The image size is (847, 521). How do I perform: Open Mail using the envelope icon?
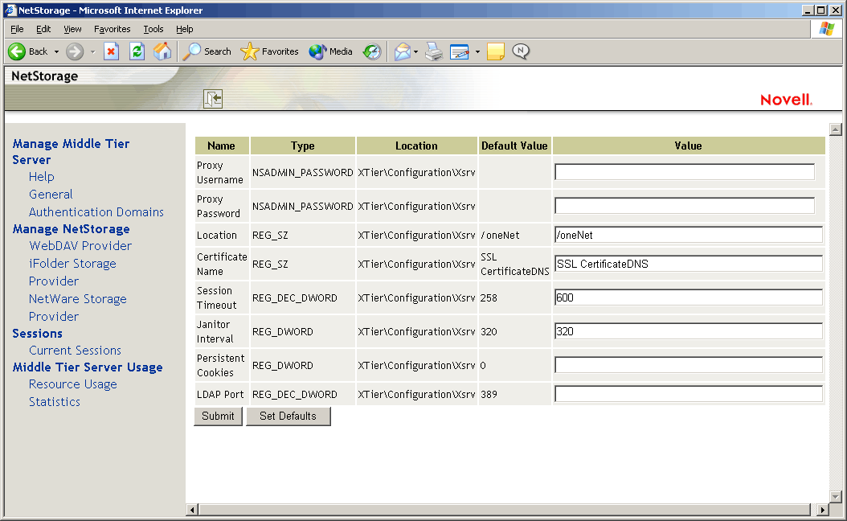tap(403, 51)
